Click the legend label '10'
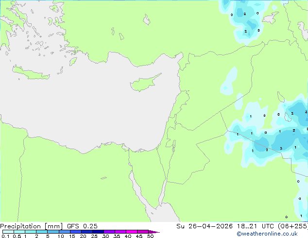Viewport: 308px width, 238px height. click(61, 236)
